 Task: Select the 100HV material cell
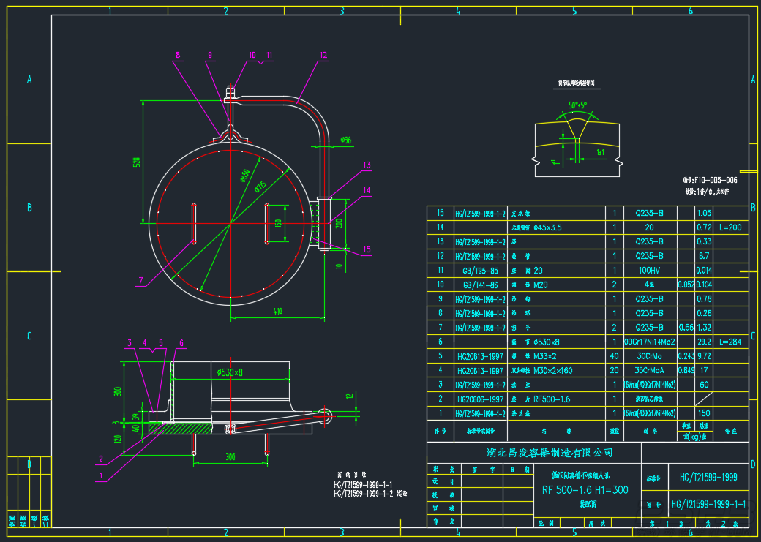tap(650, 271)
